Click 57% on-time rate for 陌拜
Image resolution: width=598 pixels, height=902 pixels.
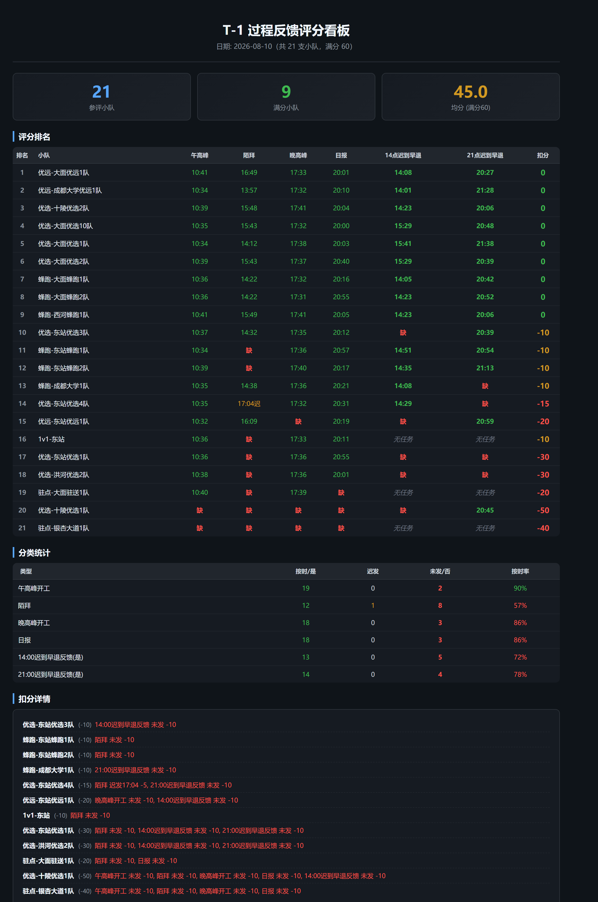click(520, 605)
